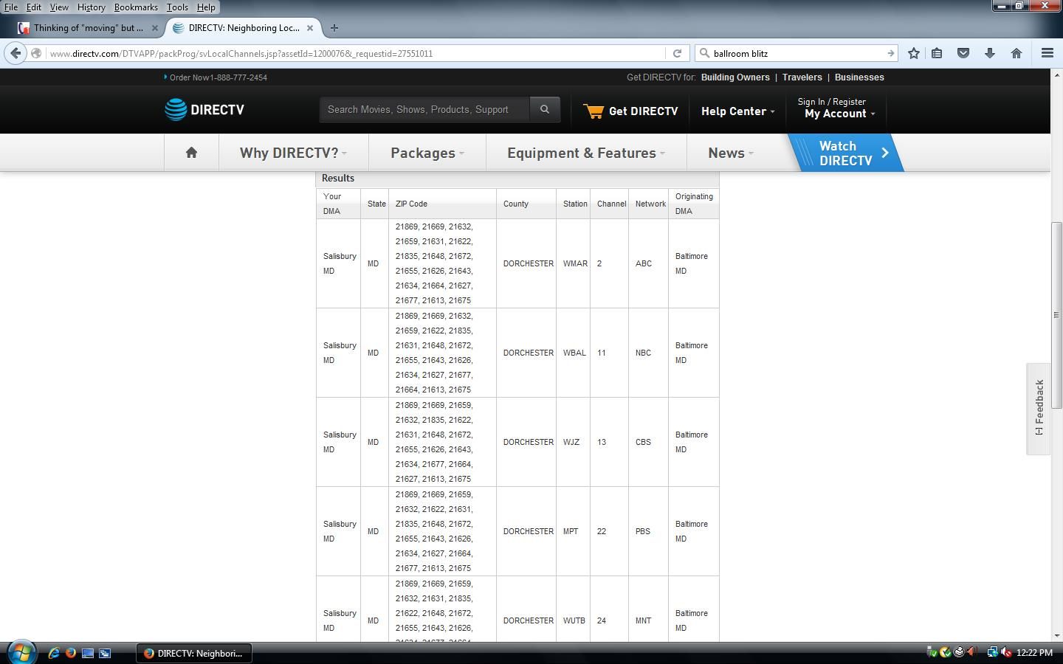Click the Travelers link
The width and height of the screenshot is (1063, 664).
coord(802,77)
